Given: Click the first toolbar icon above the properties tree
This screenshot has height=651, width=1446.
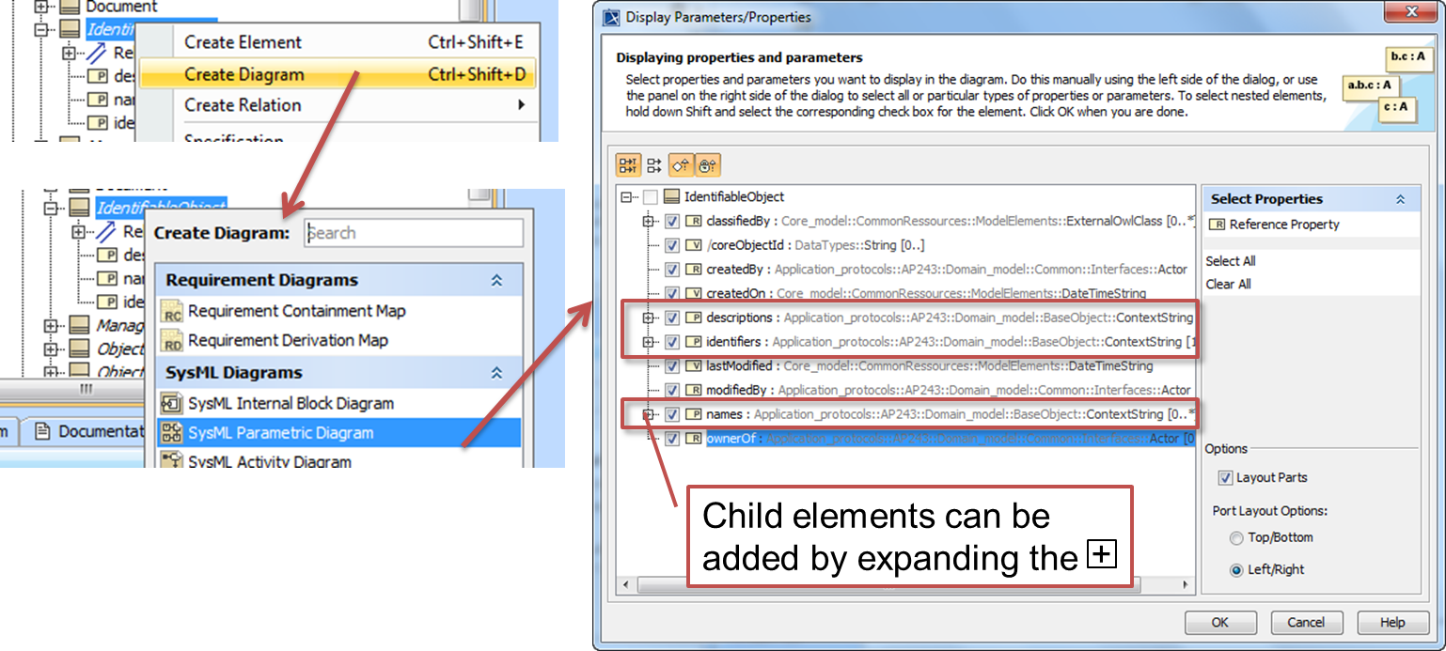Looking at the screenshot, I should (628, 165).
